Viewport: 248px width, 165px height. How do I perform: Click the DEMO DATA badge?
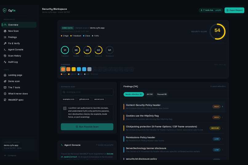coord(67,28)
